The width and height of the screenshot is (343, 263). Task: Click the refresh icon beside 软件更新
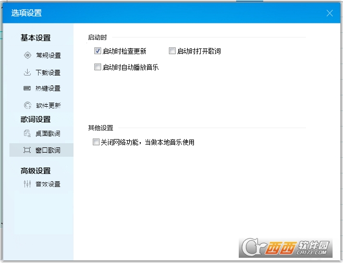coord(28,105)
